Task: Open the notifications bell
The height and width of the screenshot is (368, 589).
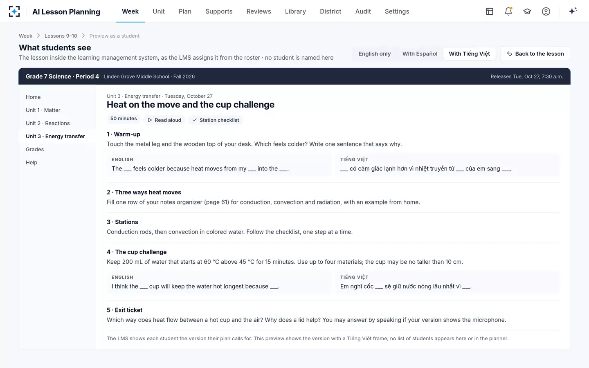Action: click(x=508, y=11)
